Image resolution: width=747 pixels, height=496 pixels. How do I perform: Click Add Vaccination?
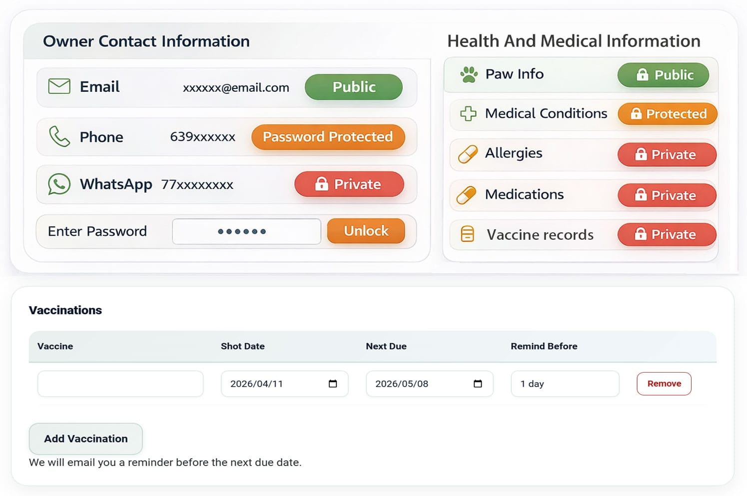coord(85,439)
